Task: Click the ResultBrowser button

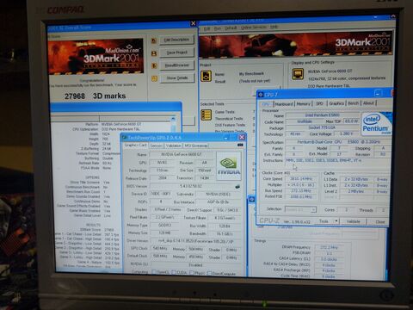Action: click(176, 65)
